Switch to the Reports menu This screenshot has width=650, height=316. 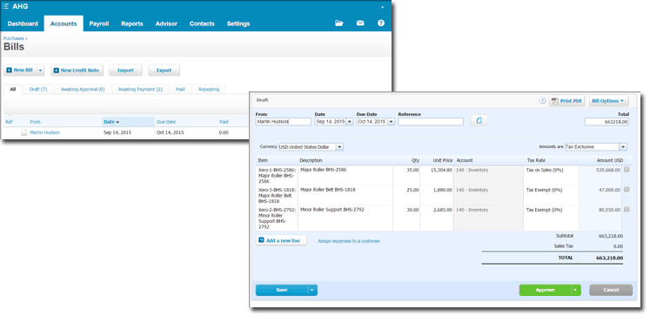tap(131, 24)
